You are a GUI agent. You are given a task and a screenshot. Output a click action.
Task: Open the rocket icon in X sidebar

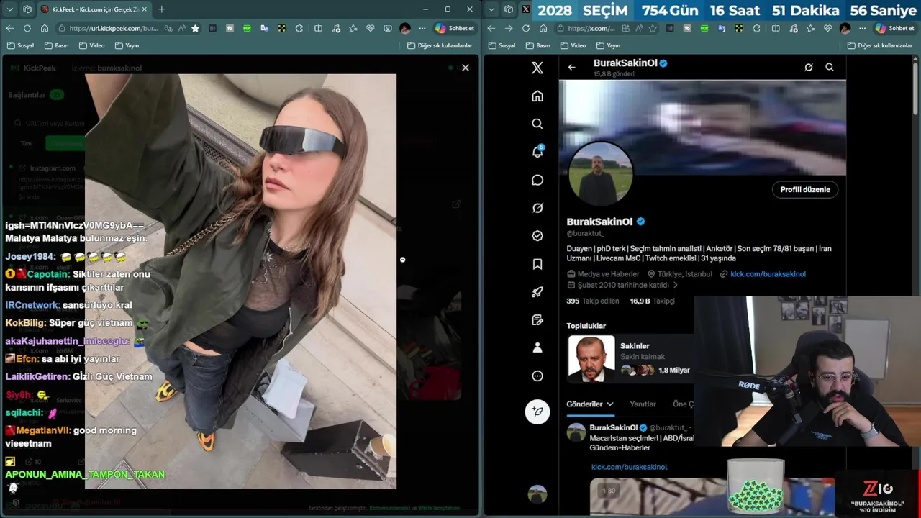(537, 292)
